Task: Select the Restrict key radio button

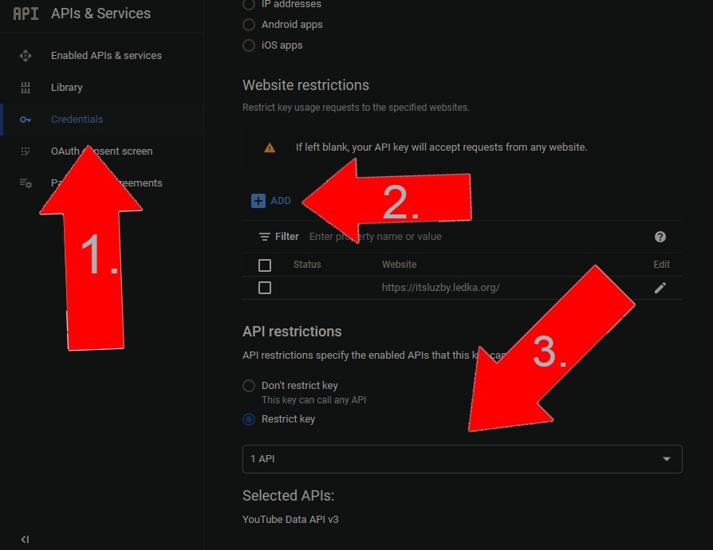Action: (x=249, y=419)
